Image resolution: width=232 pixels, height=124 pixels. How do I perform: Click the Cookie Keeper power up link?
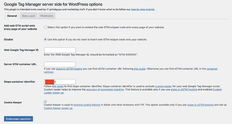click(58, 108)
